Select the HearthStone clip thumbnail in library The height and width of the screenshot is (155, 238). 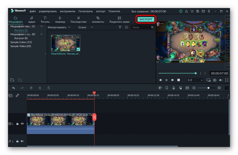click(x=66, y=43)
